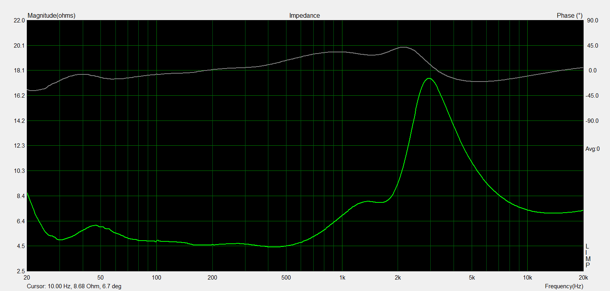Click the 2.5 magnitude tick label
This screenshot has height=291, width=610.
point(20,271)
